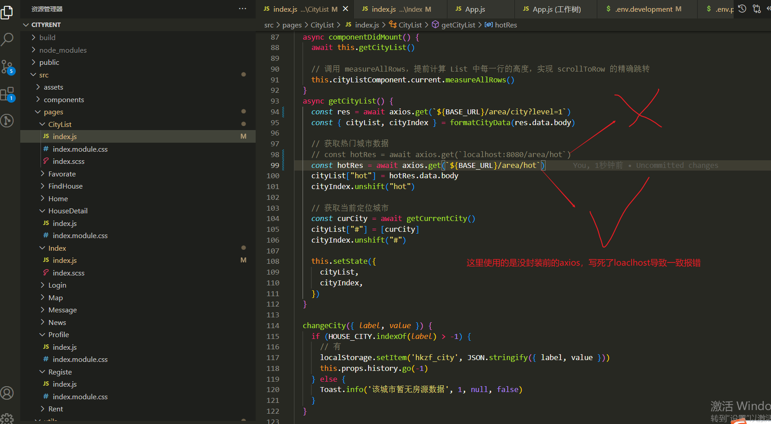Open the file history timeline icon

(x=742, y=9)
